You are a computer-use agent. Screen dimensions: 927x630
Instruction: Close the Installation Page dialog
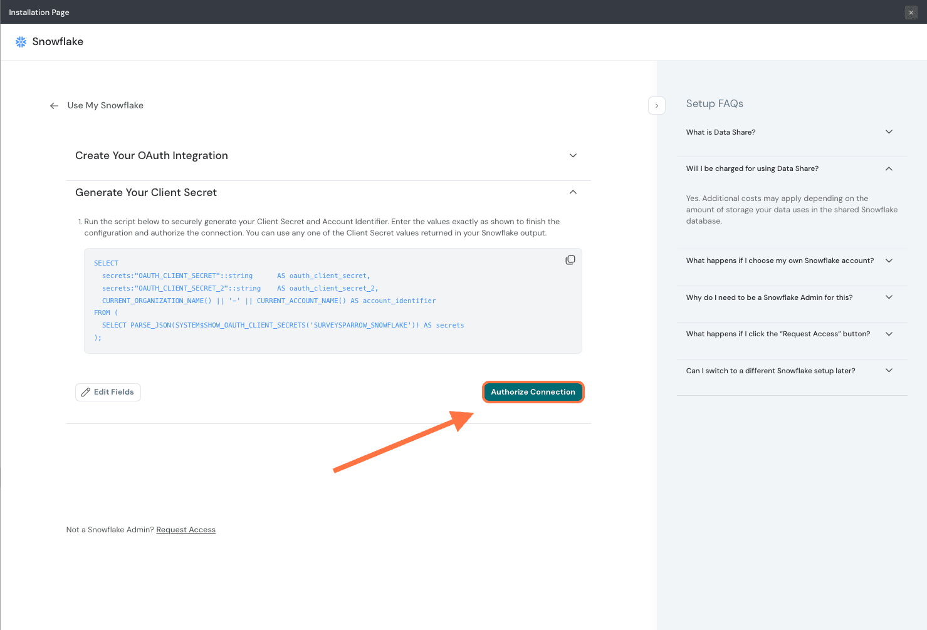tap(911, 13)
